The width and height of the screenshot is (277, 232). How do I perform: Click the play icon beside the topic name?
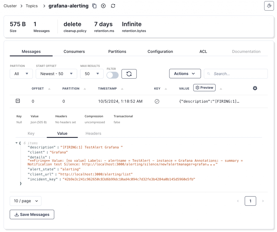103,6
